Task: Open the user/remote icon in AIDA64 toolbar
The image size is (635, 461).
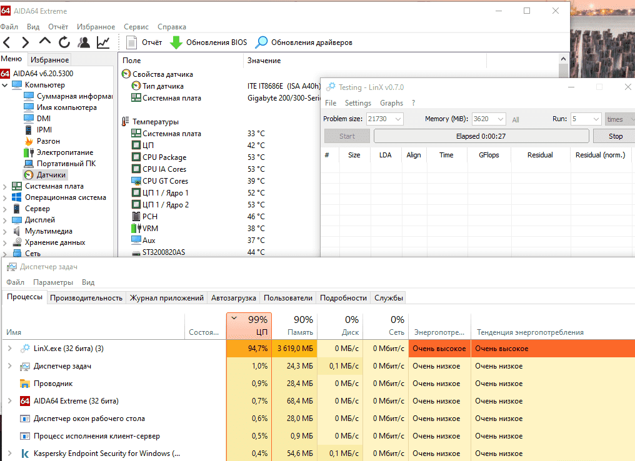Action: [x=84, y=42]
